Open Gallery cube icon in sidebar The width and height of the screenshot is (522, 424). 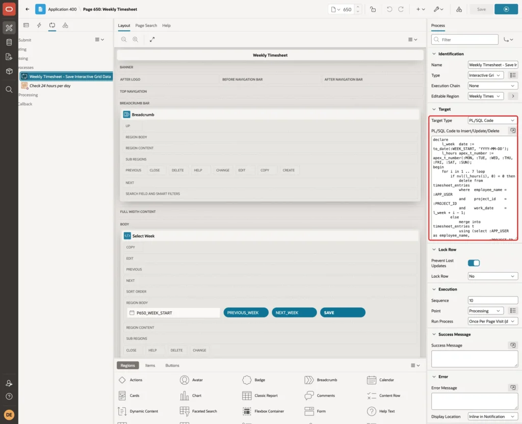click(9, 71)
